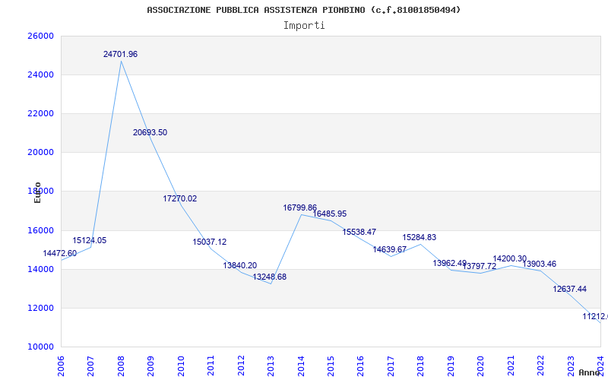Click the 2009 x-axis year label

pyautogui.click(x=150, y=366)
